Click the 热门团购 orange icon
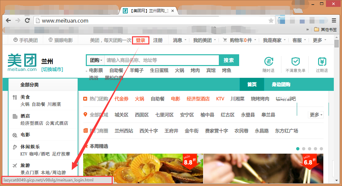The width and height of the screenshot is (342, 186). 85,99
